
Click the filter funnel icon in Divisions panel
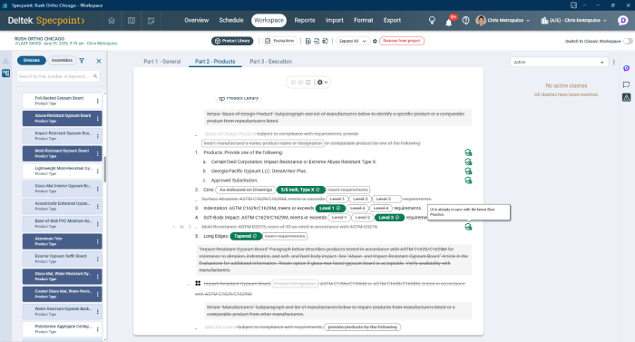[82, 61]
